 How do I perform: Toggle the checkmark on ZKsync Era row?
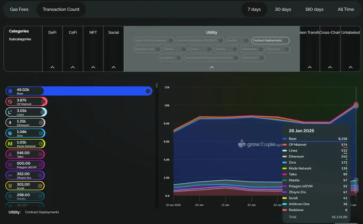[41, 175]
